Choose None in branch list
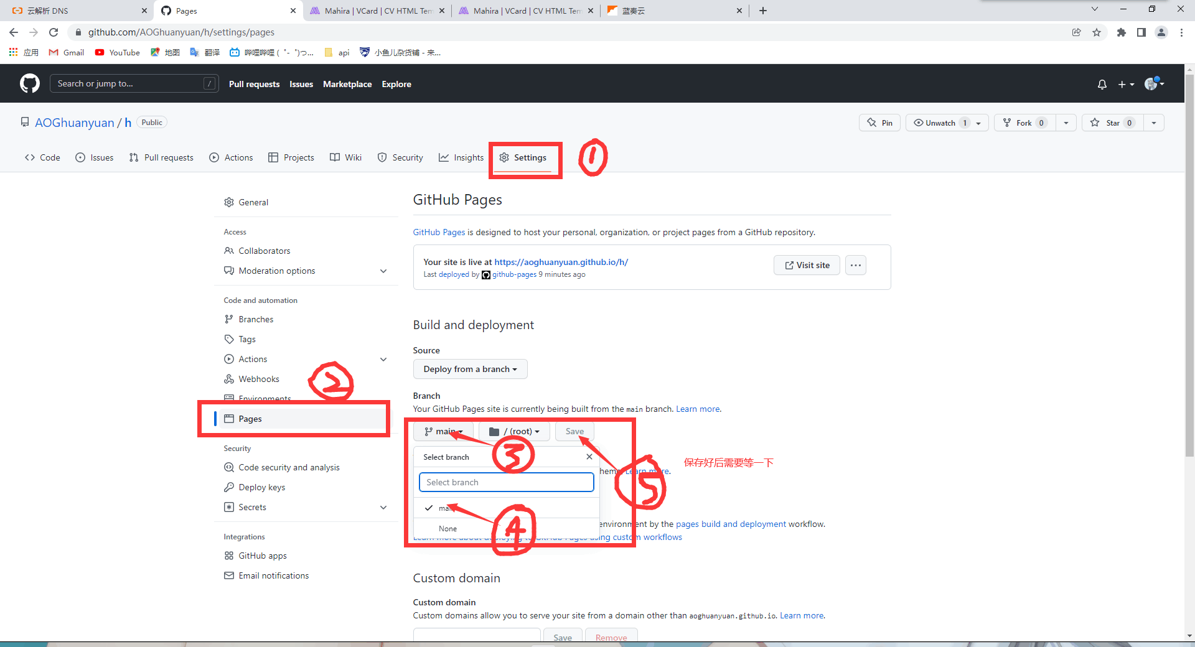This screenshot has height=647, width=1195. [x=448, y=528]
